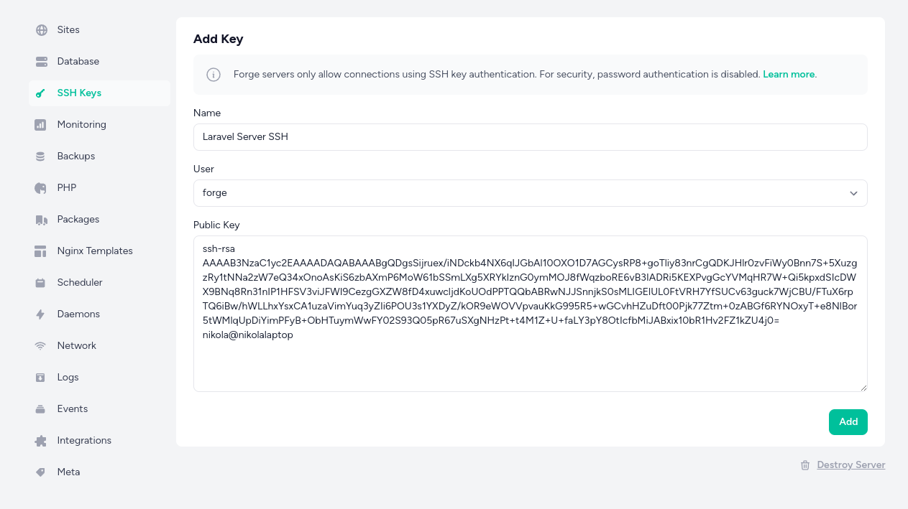Click the Packages truck icon

click(x=41, y=220)
